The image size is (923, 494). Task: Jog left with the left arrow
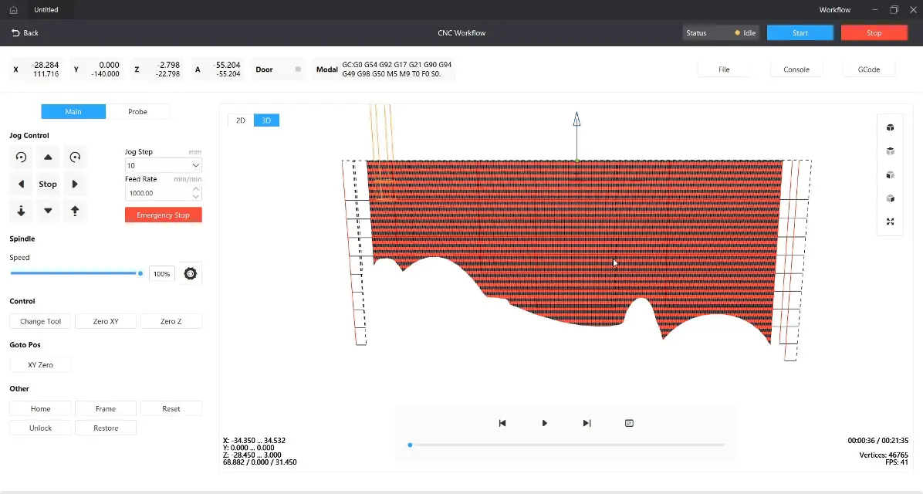pos(21,184)
